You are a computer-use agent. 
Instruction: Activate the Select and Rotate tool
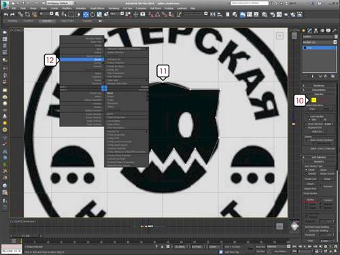(92, 14)
